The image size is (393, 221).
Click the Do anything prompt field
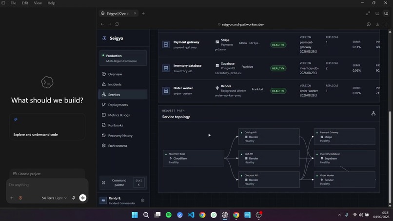pos(47,185)
